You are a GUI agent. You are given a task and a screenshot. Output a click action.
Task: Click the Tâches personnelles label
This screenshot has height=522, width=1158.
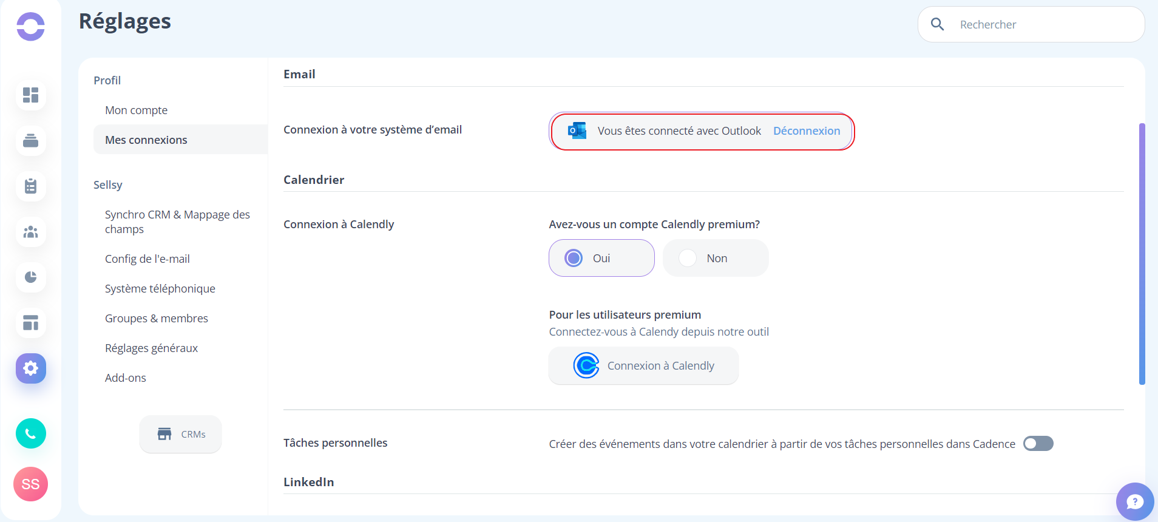335,442
